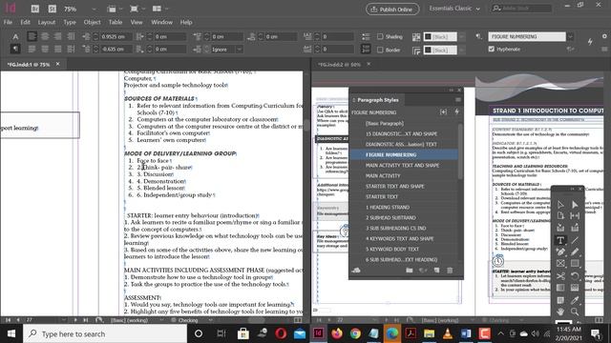This screenshot has width=611, height=343.
Task: Select the Direct Selection tool
Action: [575, 205]
